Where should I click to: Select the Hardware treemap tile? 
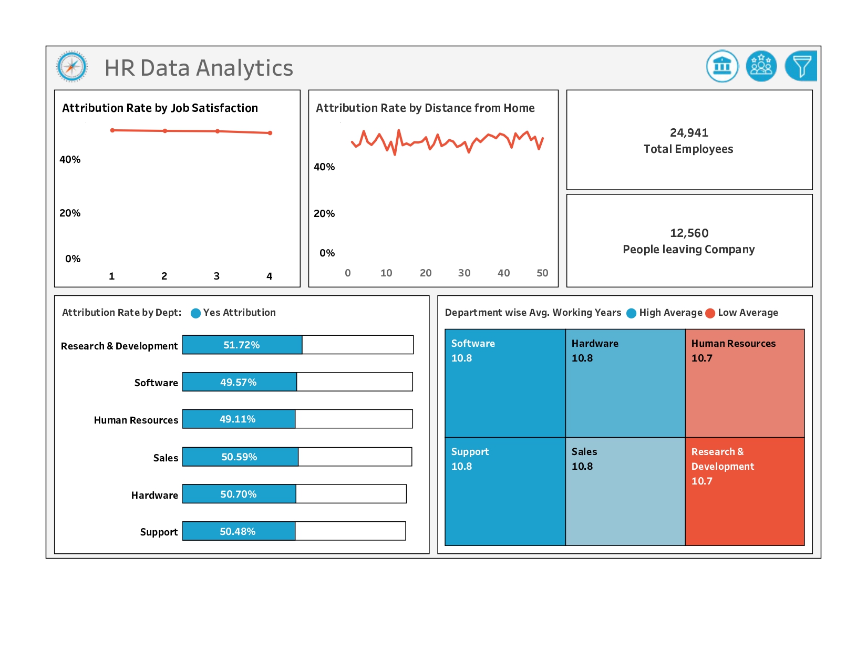(625, 383)
